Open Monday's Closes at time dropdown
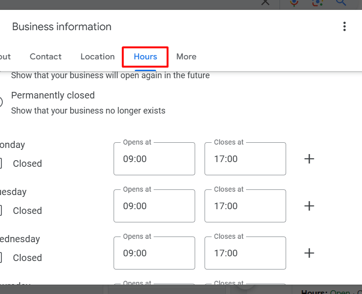Screen dimensions: 362x294 pyautogui.click(x=245, y=159)
